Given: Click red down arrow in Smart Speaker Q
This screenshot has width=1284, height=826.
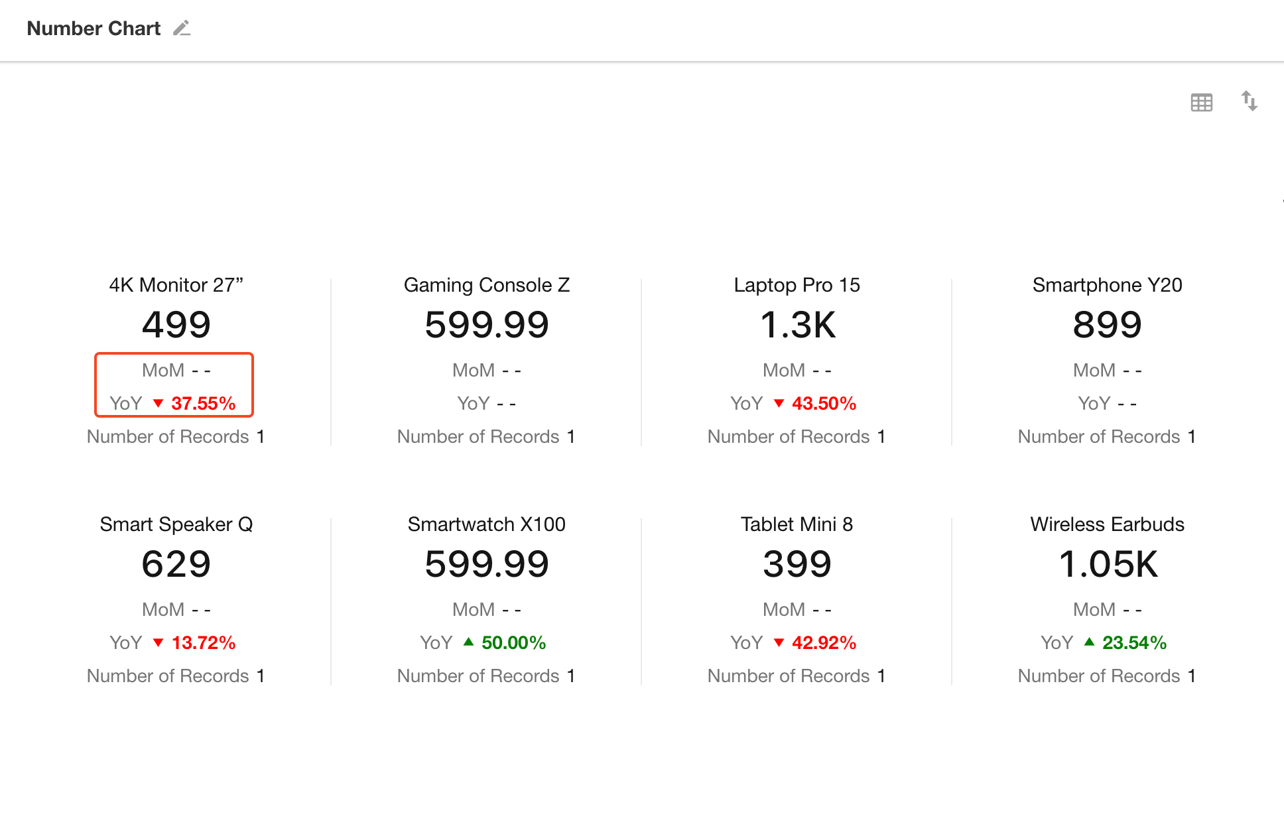Looking at the screenshot, I should pyautogui.click(x=158, y=642).
